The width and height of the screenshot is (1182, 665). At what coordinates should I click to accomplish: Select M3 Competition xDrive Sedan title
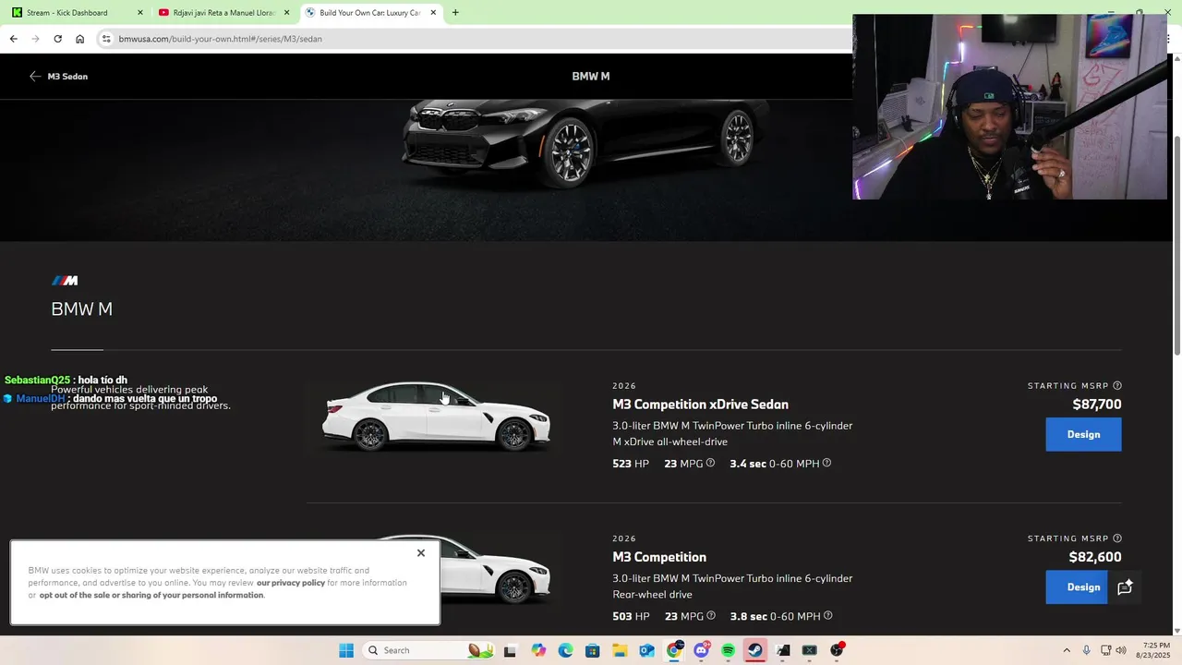(700, 405)
